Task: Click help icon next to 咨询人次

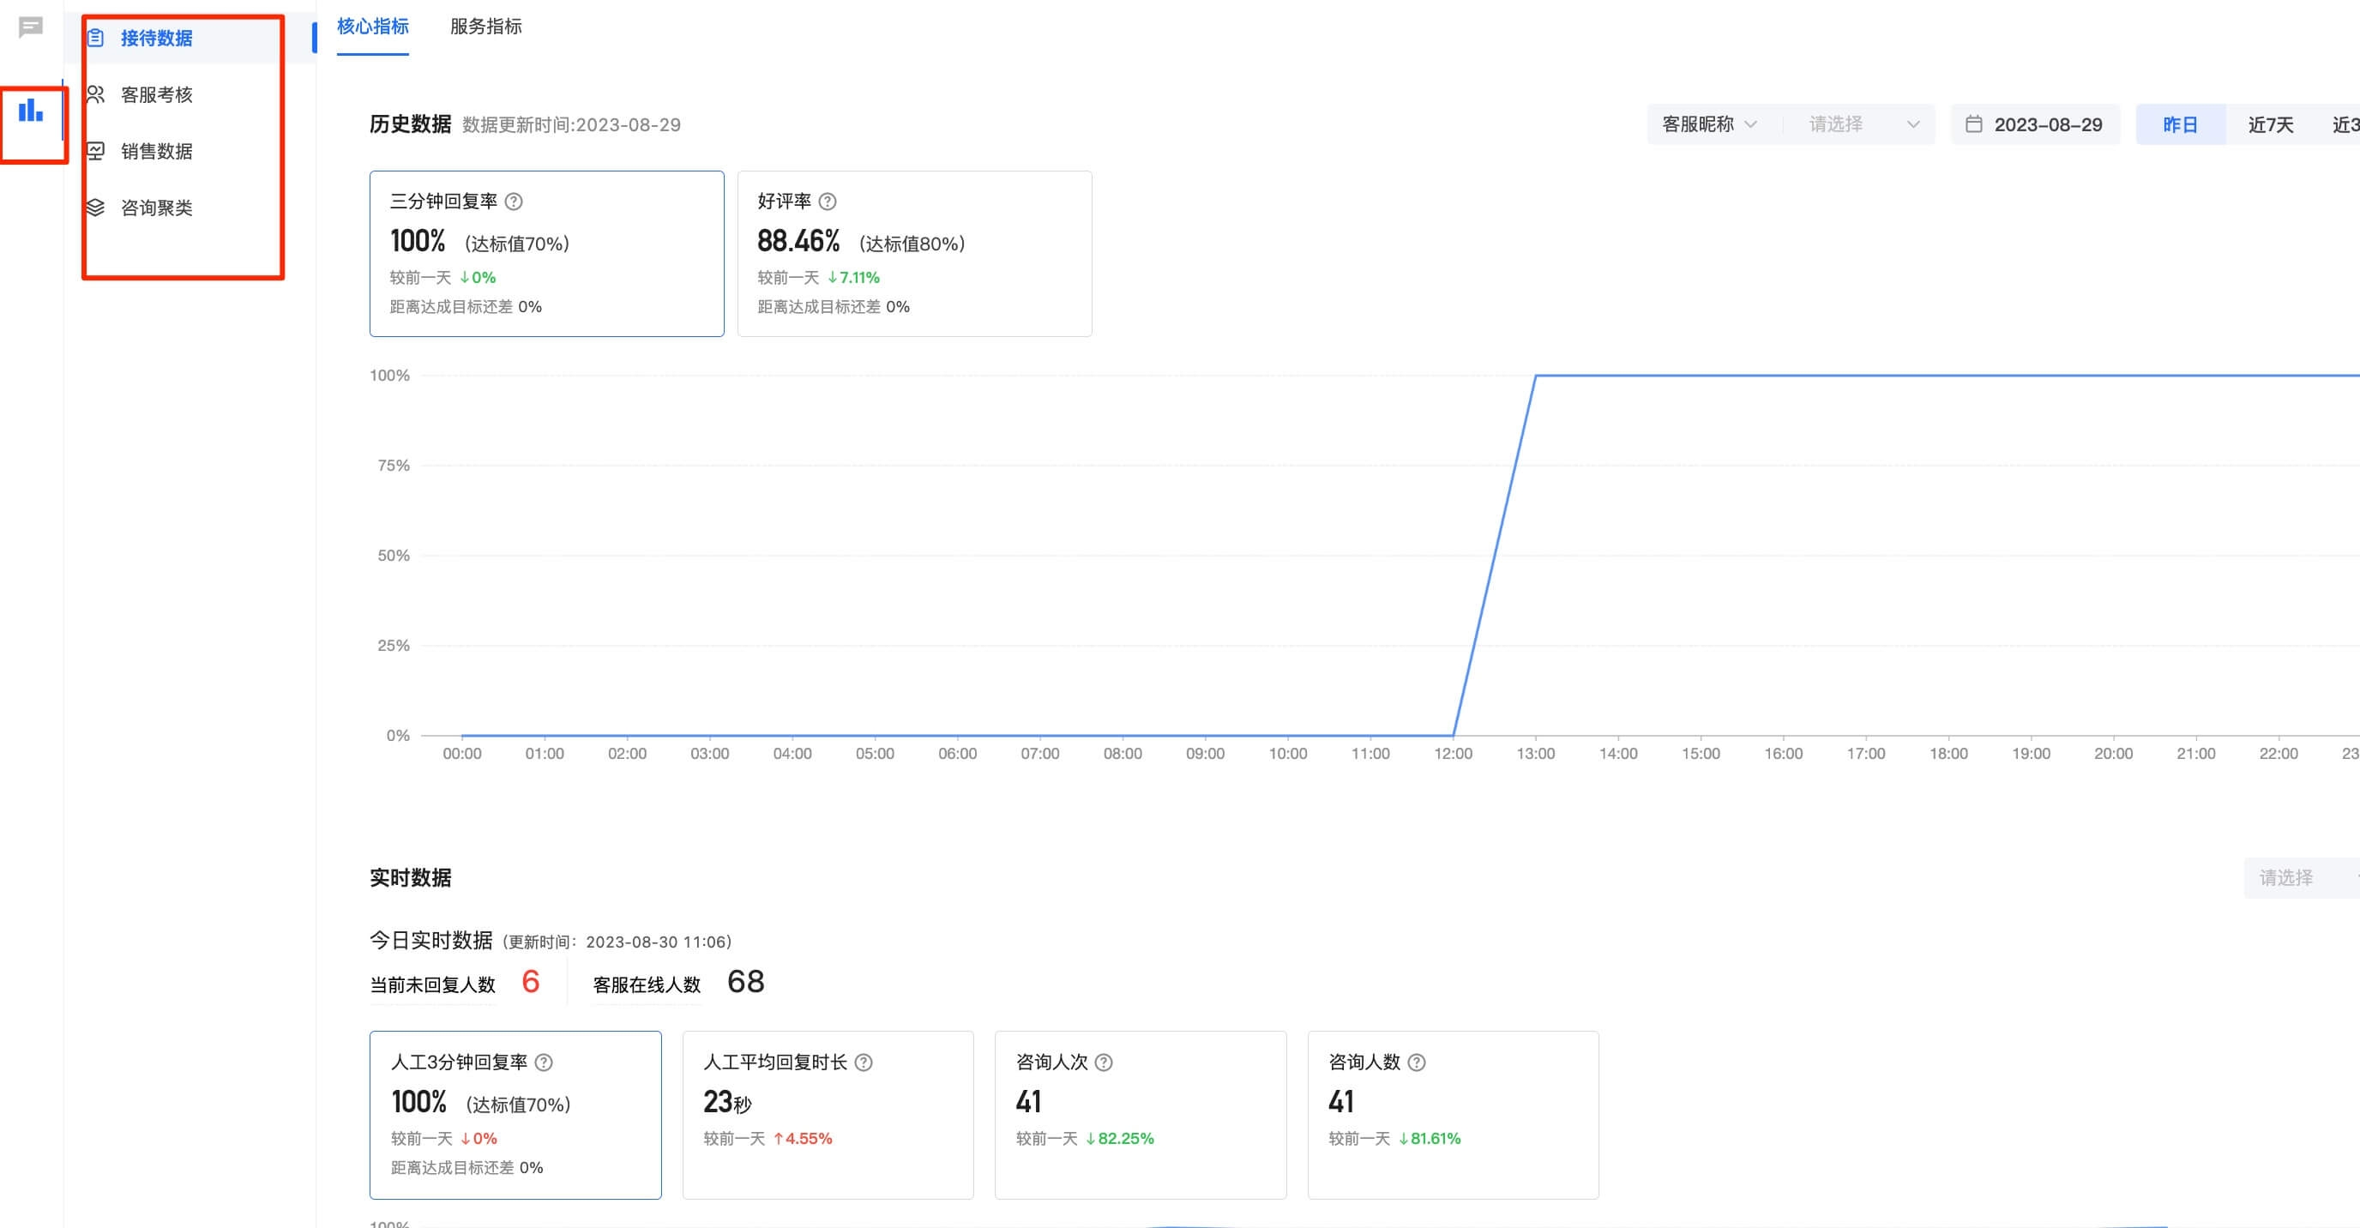Action: point(1104,1062)
